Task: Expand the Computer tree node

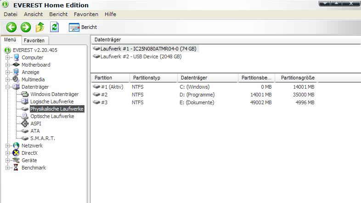Action: 8,57
